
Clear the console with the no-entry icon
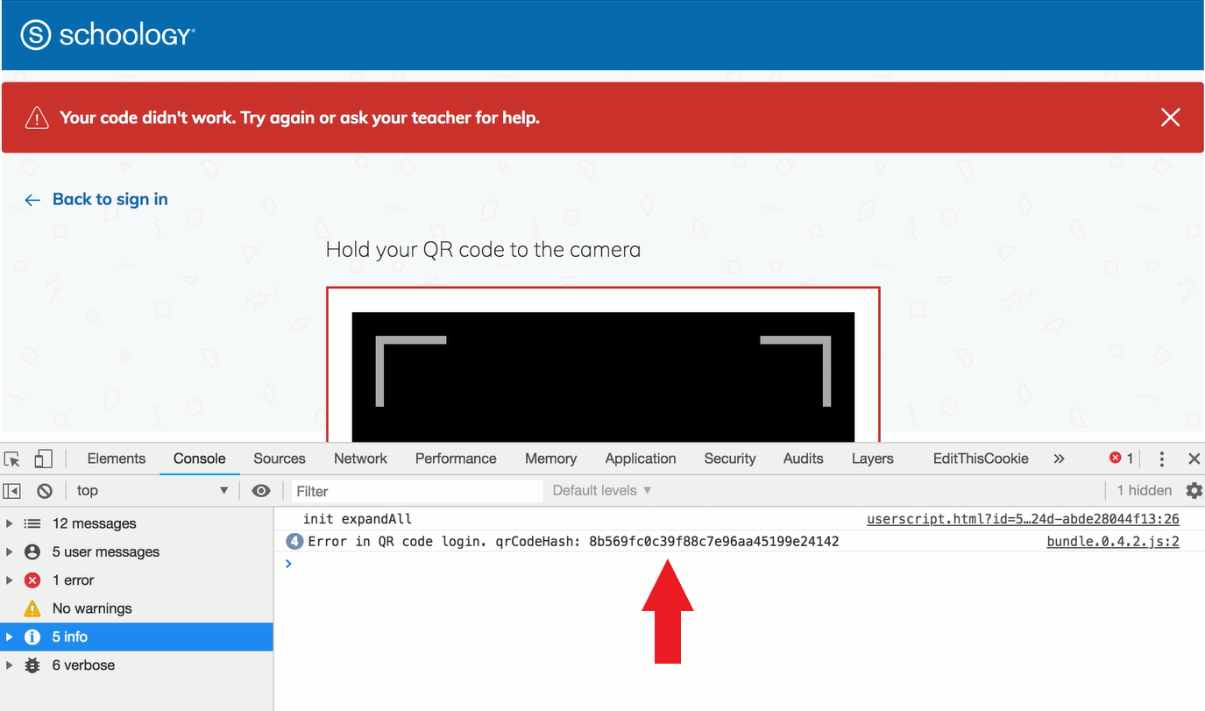[45, 490]
